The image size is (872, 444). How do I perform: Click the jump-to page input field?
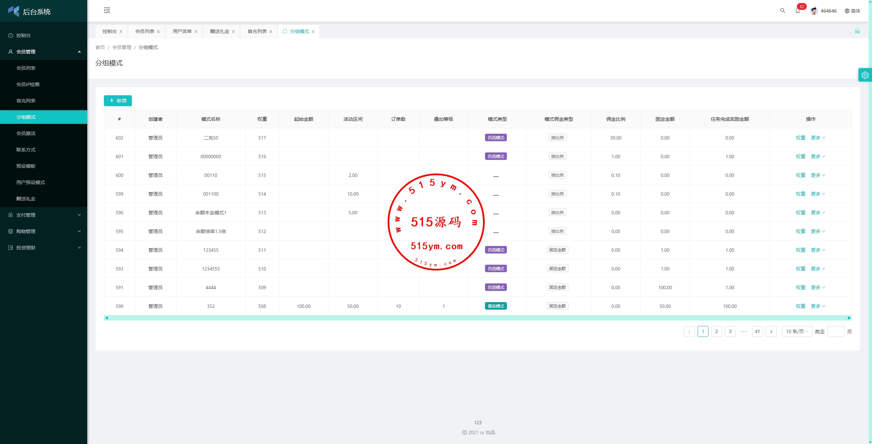click(x=835, y=331)
